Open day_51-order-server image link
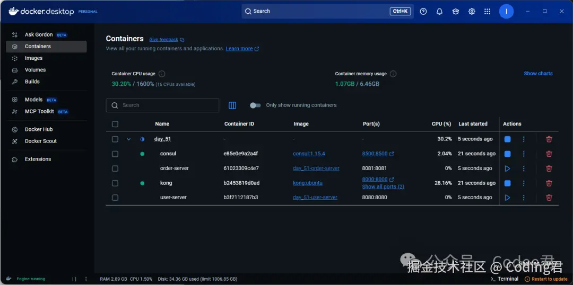Image resolution: width=573 pixels, height=285 pixels. 316,168
